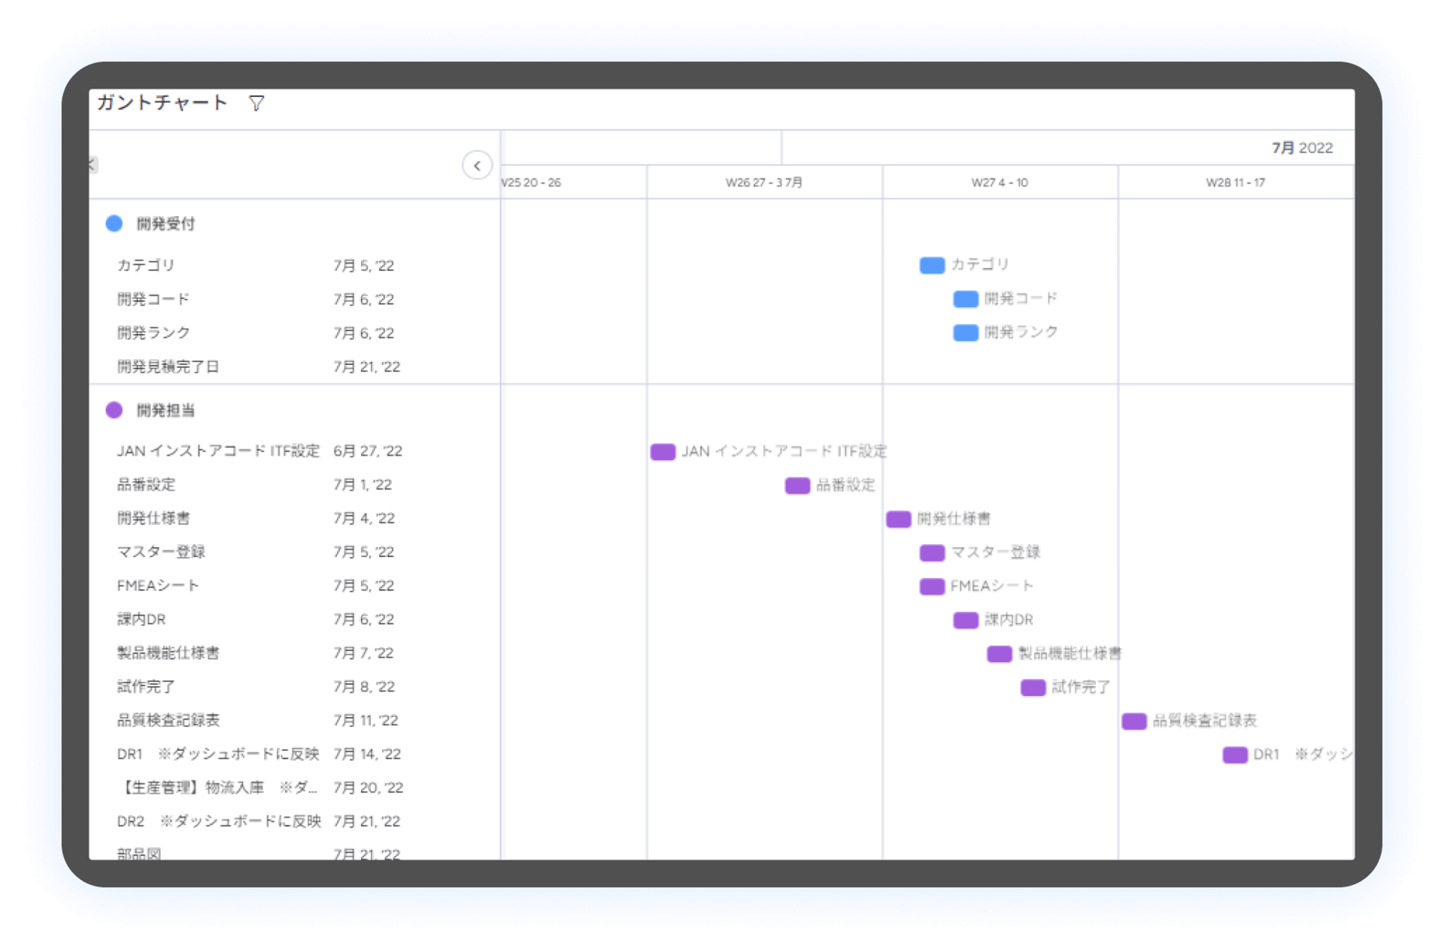The width and height of the screenshot is (1444, 949).
Task: Click the W26 27 - 3 7月 week header
Action: click(764, 183)
